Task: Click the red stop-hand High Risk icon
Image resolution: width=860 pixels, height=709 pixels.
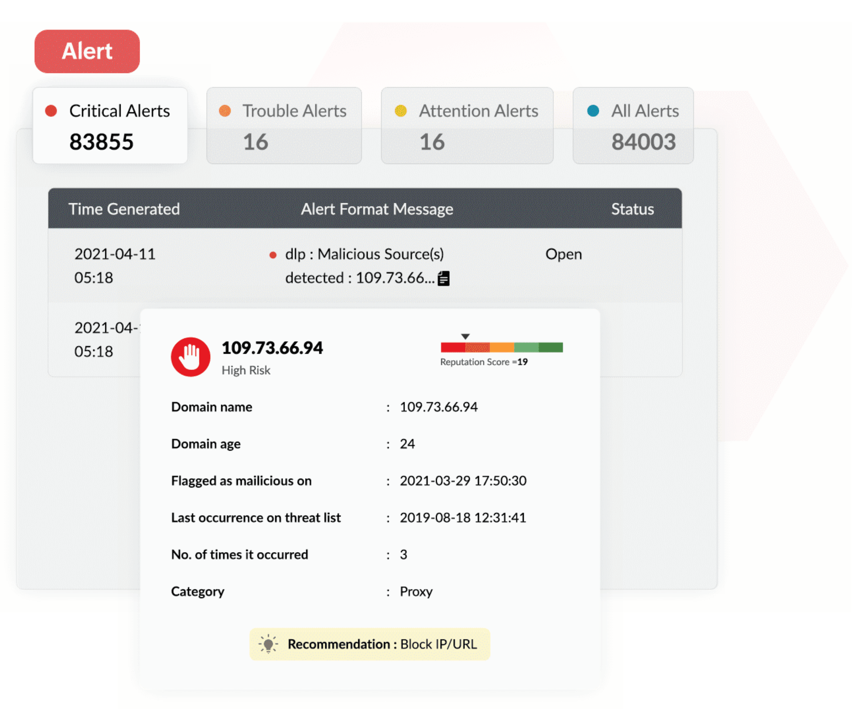Action: (x=190, y=357)
